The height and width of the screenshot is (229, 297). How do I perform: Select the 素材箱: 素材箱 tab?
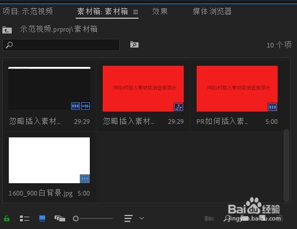coord(103,11)
